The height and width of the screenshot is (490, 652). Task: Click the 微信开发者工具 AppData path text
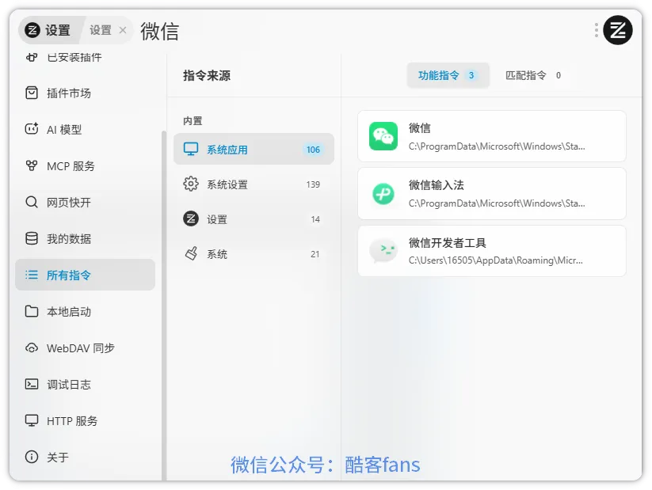(x=496, y=260)
